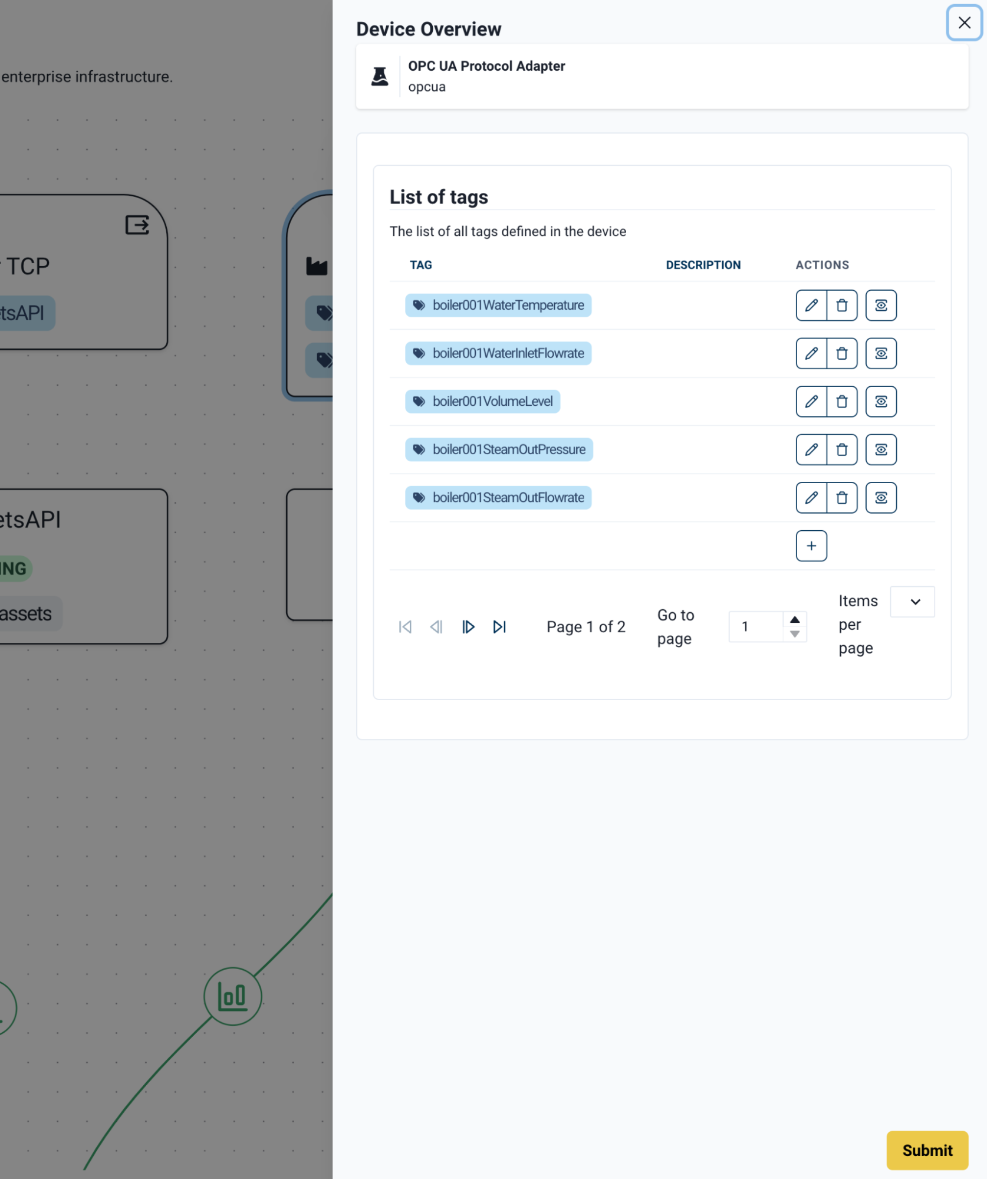Click the export arrow icon on the TCP node
The width and height of the screenshot is (987, 1179).
click(137, 224)
